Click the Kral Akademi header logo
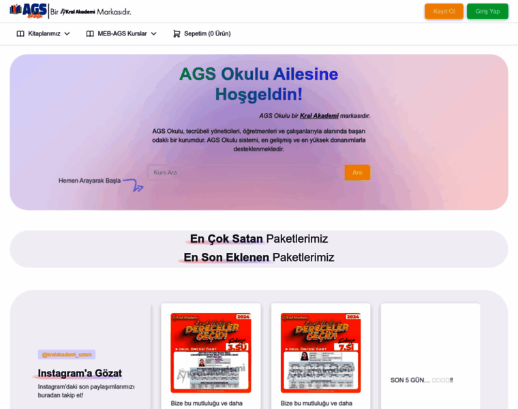The image size is (518, 409). [x=78, y=12]
